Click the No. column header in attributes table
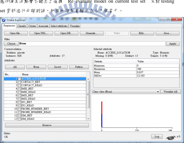Viewport: 184px width, 143px height. click(11, 75)
